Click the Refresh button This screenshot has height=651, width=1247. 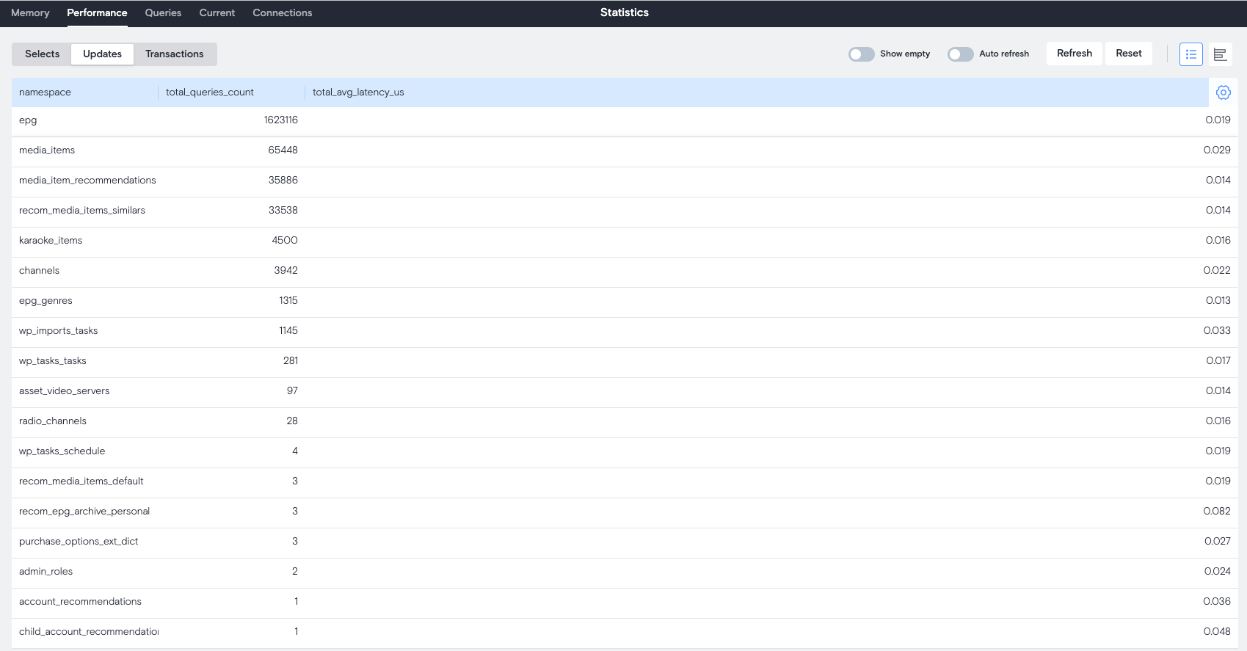[x=1074, y=54]
